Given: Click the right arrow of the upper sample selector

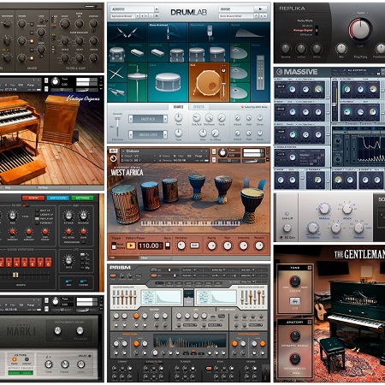Looking at the screenshot, I should pos(165,119).
